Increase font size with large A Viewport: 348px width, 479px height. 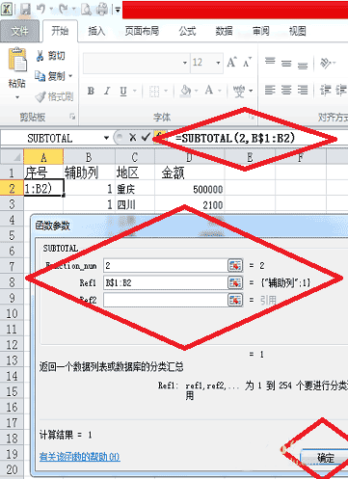(x=231, y=62)
